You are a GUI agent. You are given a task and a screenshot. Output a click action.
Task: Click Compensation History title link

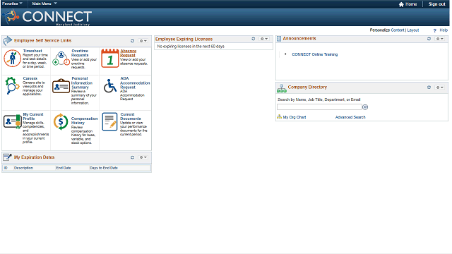[x=85, y=121]
